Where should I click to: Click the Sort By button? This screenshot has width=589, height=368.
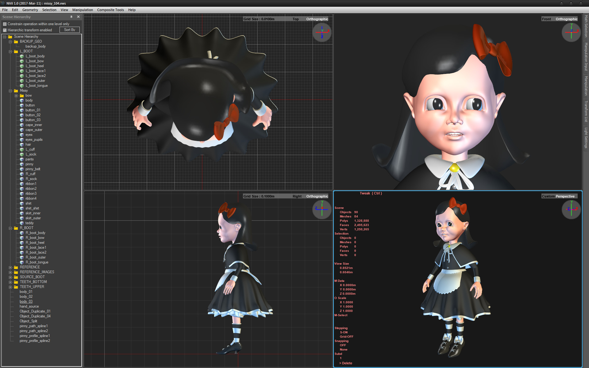(69, 29)
